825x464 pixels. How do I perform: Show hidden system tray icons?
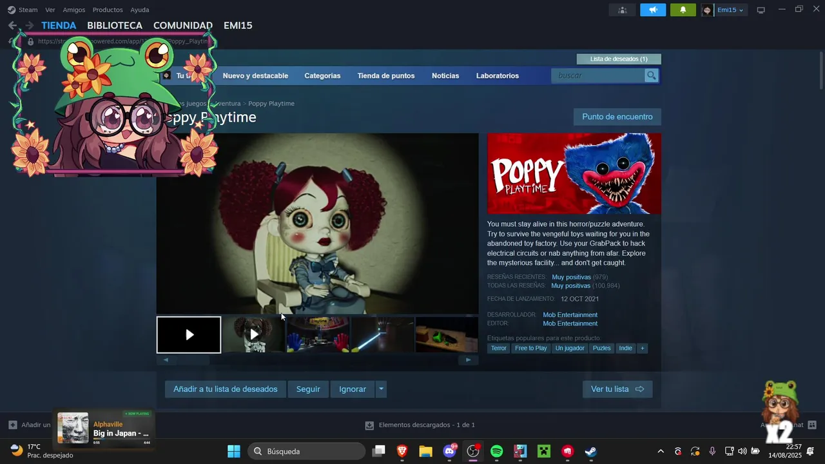[x=661, y=451]
